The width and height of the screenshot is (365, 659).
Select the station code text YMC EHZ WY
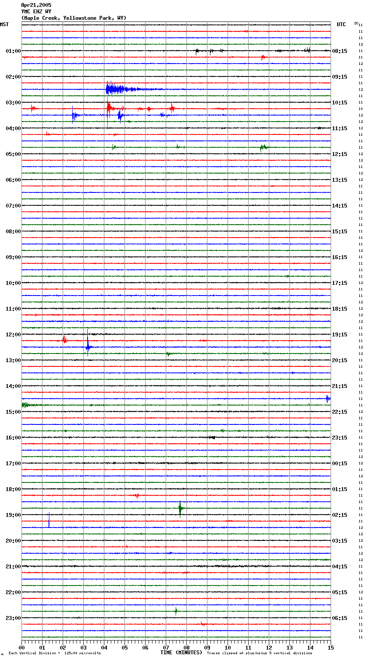pyautogui.click(x=36, y=12)
